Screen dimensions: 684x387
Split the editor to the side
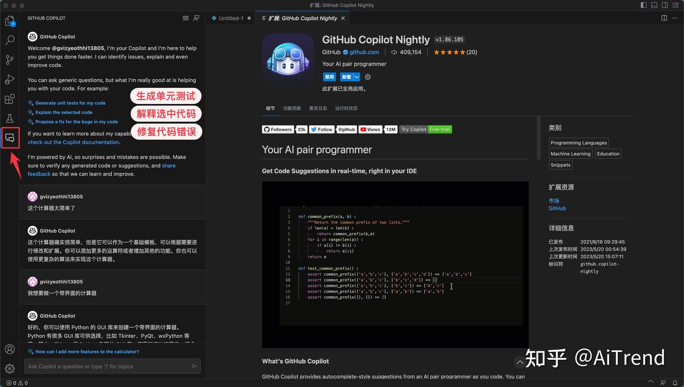(x=664, y=18)
